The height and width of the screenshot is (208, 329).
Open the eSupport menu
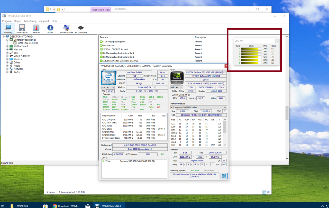point(44,21)
